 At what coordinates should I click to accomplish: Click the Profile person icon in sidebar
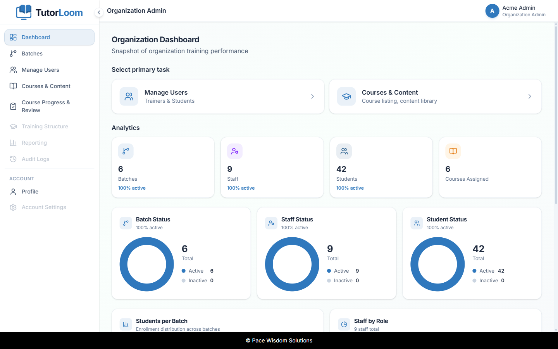click(13, 192)
